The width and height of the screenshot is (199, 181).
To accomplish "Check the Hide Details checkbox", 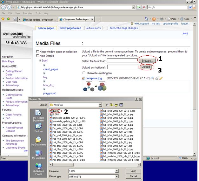I will tap(37, 55).
